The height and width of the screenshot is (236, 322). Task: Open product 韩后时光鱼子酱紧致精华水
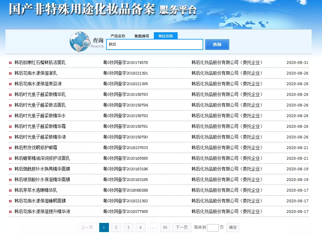coord(40,116)
